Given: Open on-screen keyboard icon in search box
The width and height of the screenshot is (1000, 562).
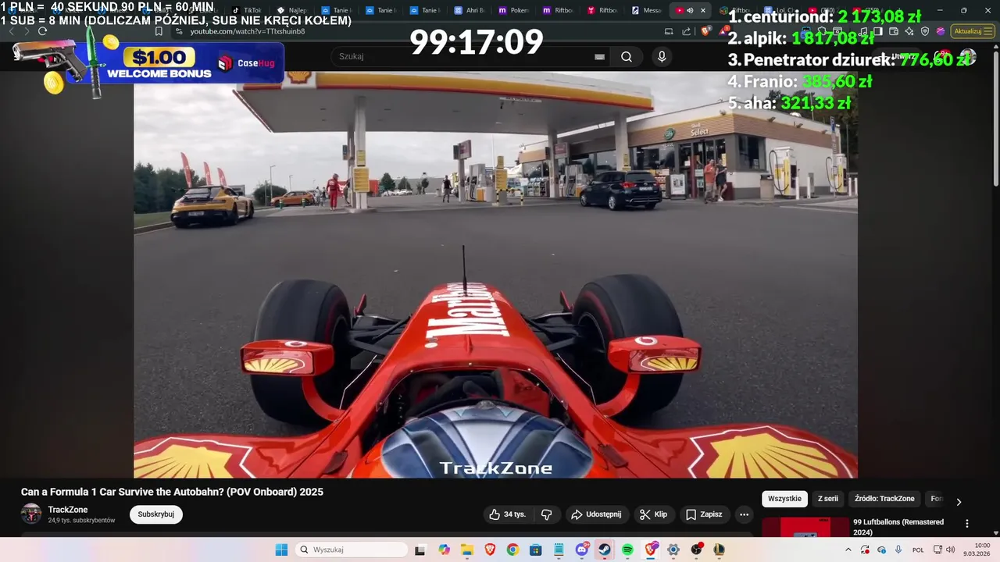Looking at the screenshot, I should [600, 57].
